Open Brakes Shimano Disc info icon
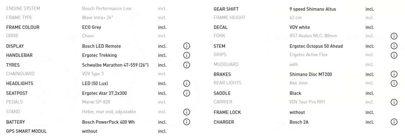The width and height of the screenshot is (405, 138). click(x=394, y=74)
